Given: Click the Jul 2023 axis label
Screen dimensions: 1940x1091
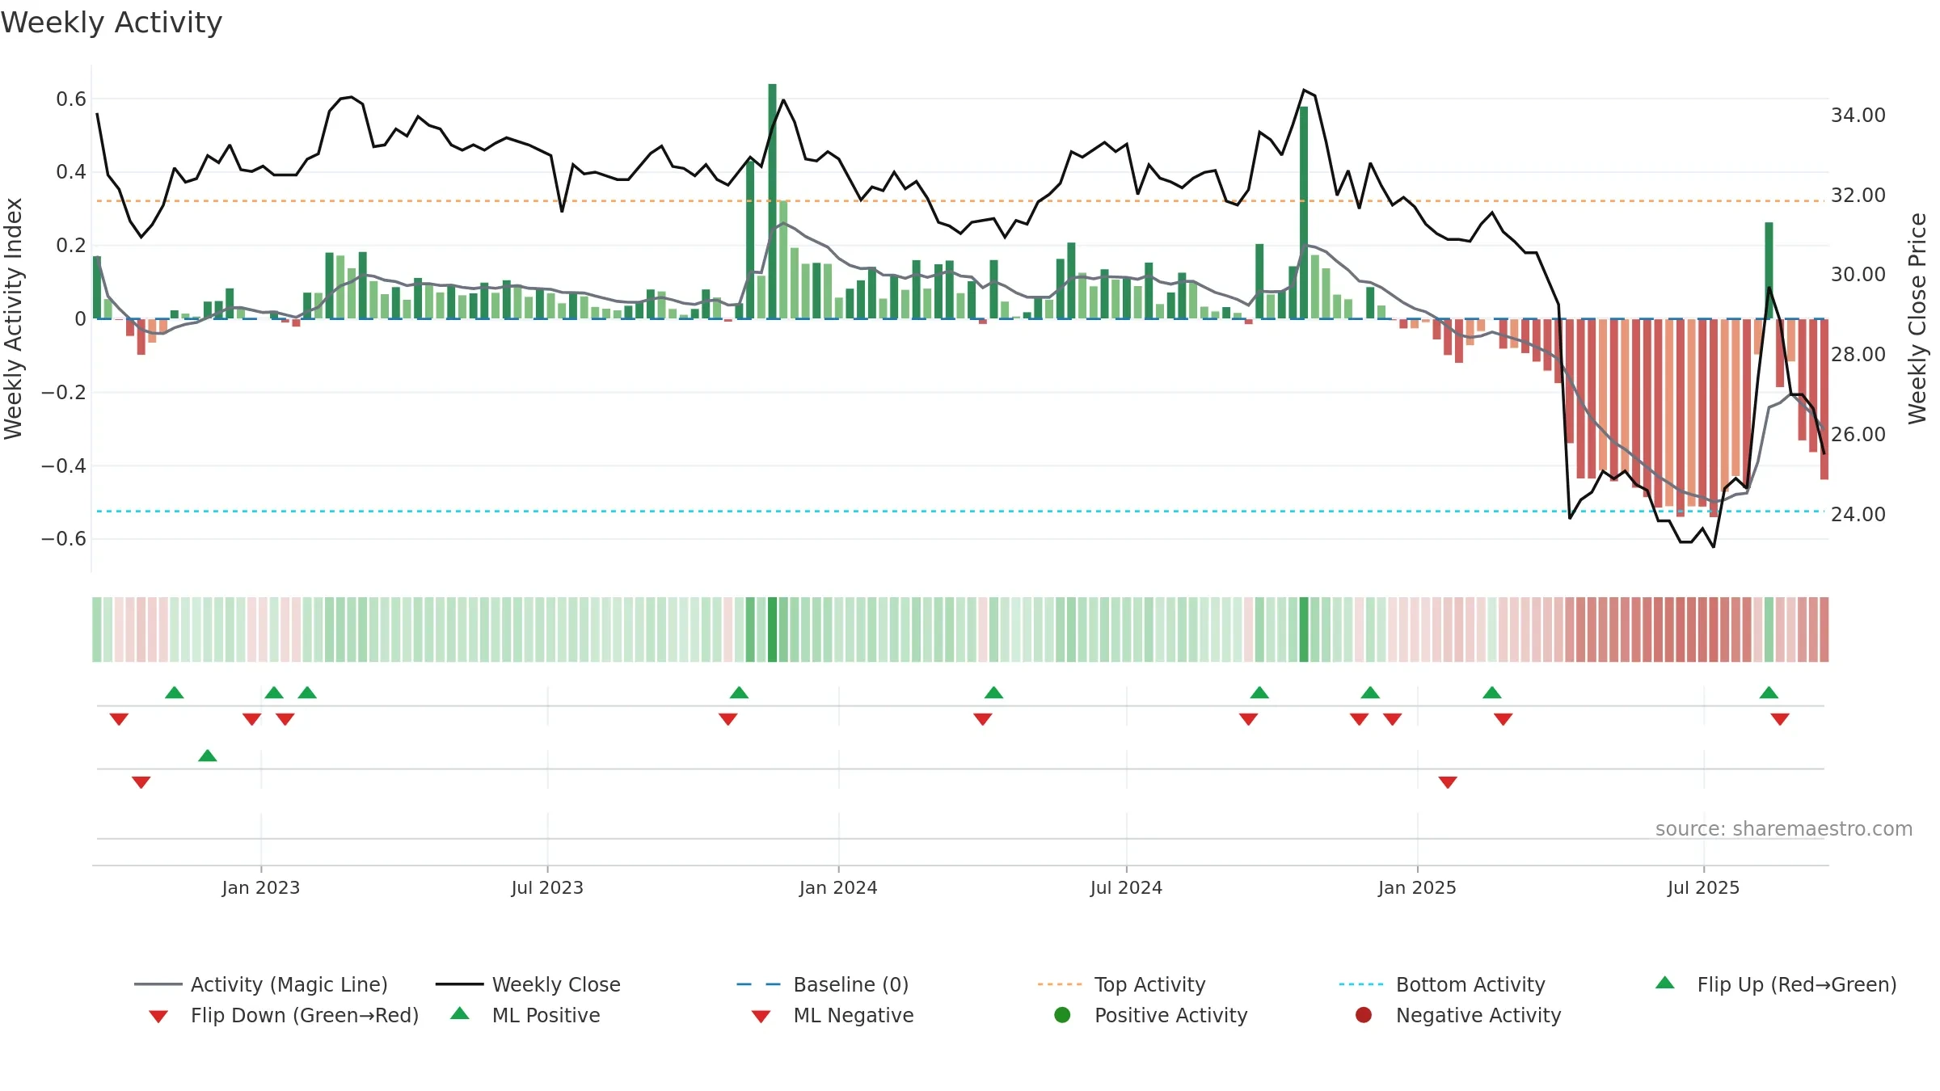Looking at the screenshot, I should (547, 887).
